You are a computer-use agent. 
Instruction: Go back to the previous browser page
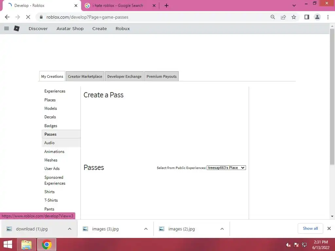pos(7,17)
